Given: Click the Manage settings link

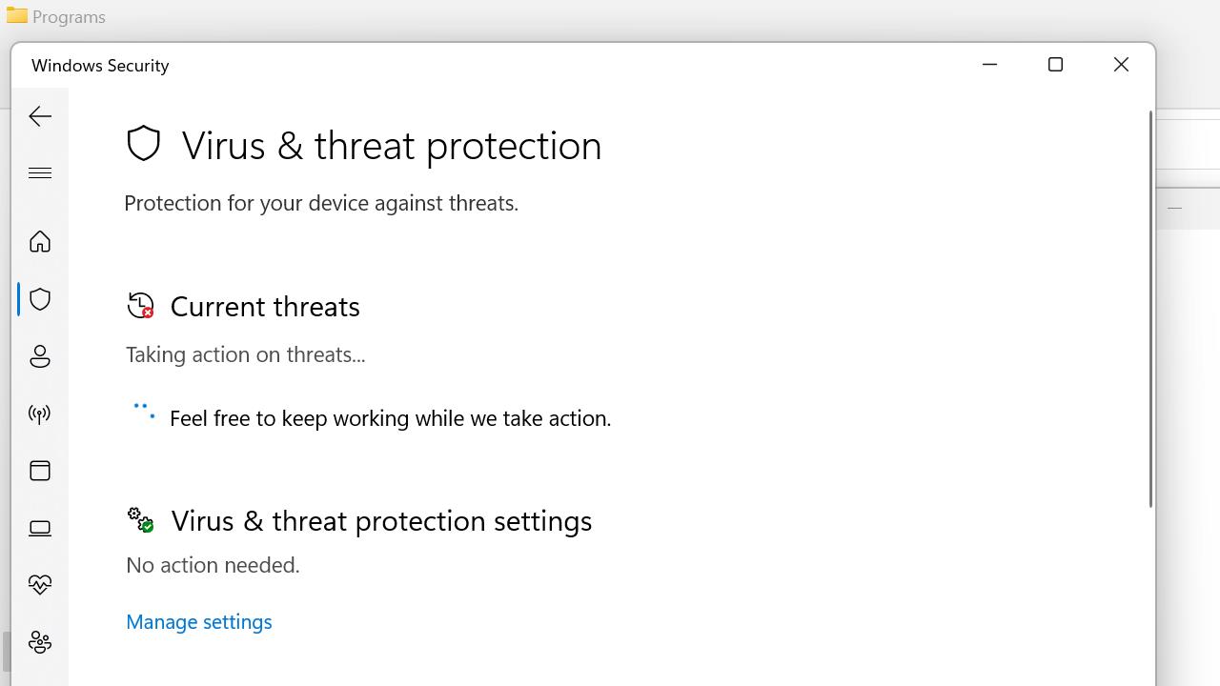Looking at the screenshot, I should (x=198, y=621).
